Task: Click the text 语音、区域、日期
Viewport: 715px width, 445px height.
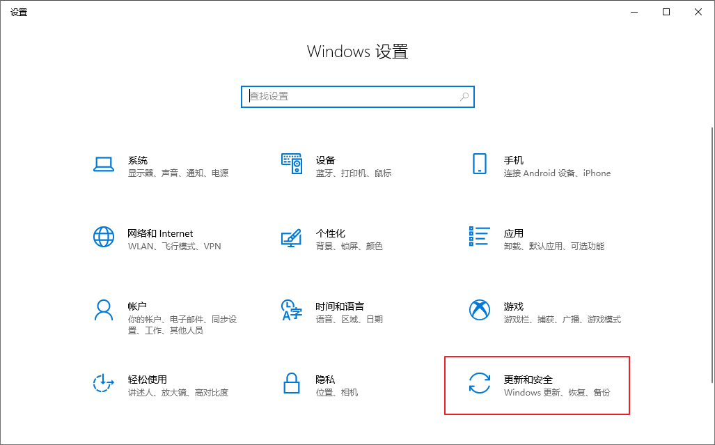Action: point(349,319)
